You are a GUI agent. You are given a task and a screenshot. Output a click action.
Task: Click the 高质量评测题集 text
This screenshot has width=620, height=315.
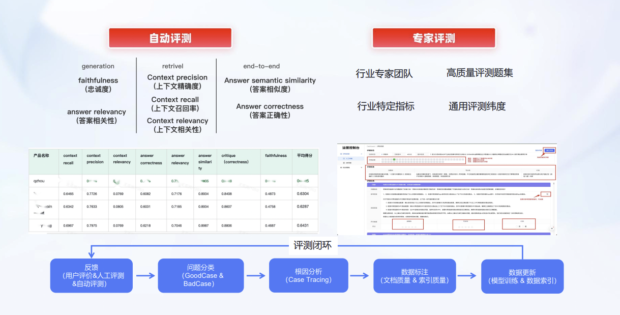tap(480, 73)
